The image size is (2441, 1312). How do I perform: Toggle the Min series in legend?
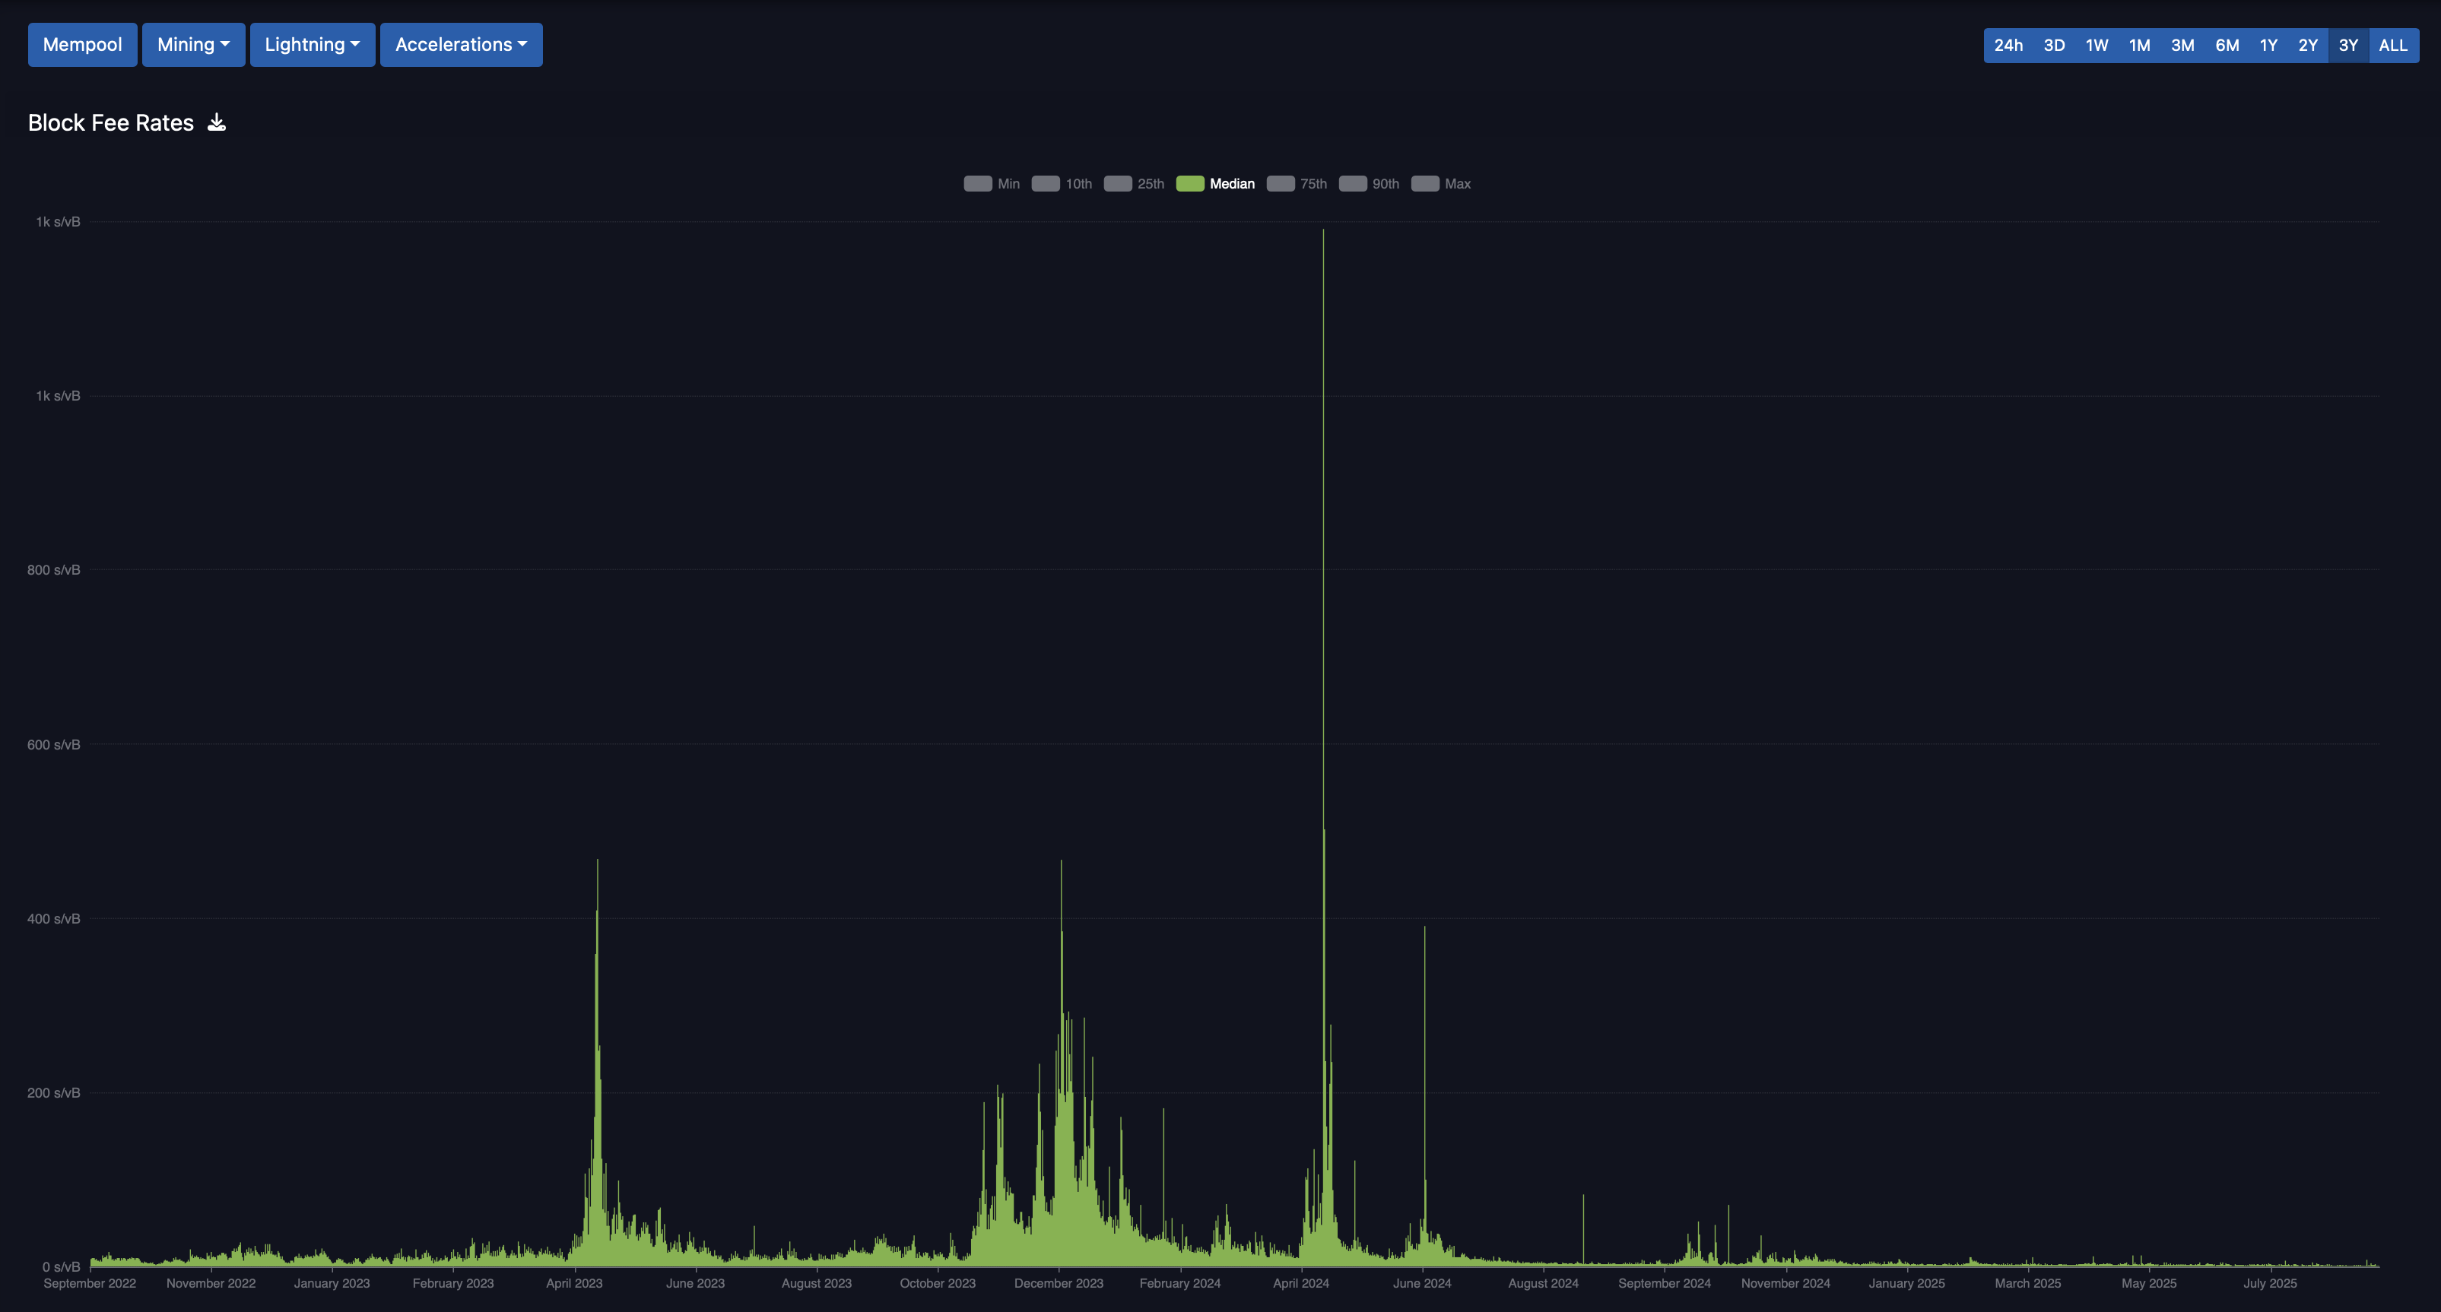[992, 184]
